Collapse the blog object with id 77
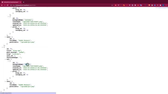The width and height of the screenshot is (168, 94). pyautogui.click(x=2, y=47)
